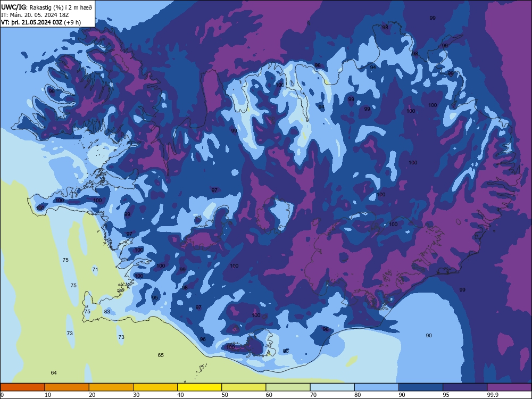This screenshot has width=532, height=399.
Task: Click the legend tick label 10
Action: click(48, 395)
